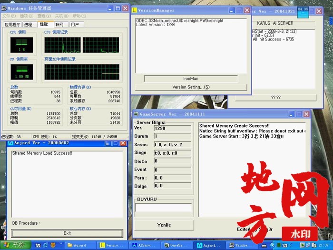The width and height of the screenshot is (333, 250).
Task: Click the DUYURU announcement text box
Action: (163, 208)
